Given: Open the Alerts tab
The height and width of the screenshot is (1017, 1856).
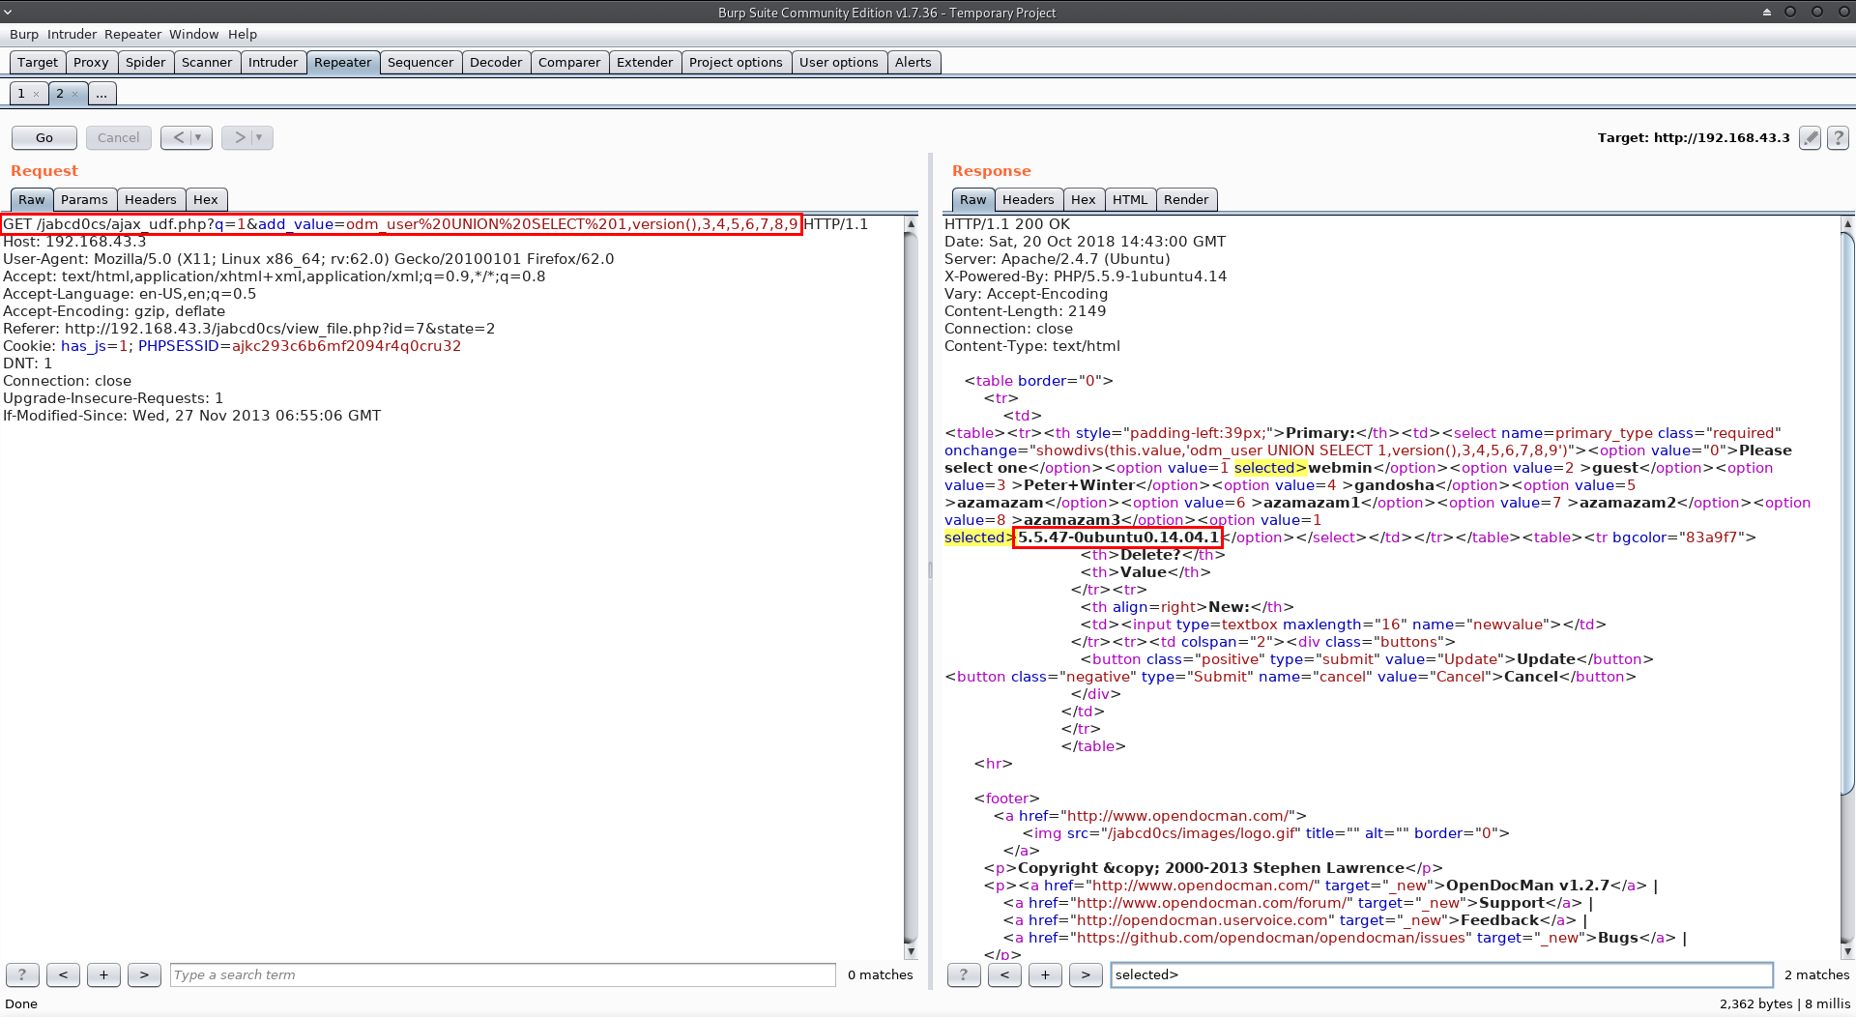Looking at the screenshot, I should tap(913, 62).
